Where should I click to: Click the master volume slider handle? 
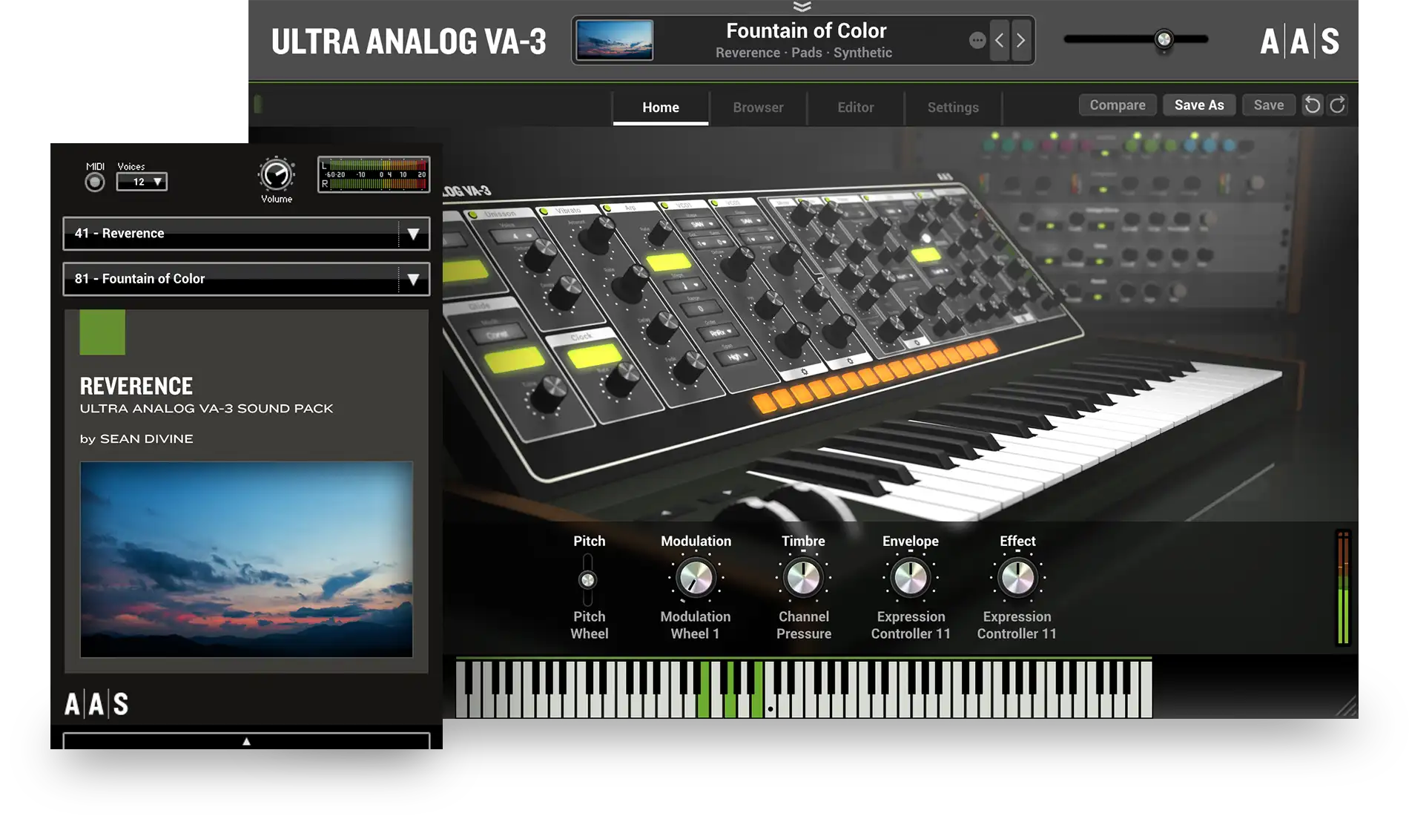1164,39
